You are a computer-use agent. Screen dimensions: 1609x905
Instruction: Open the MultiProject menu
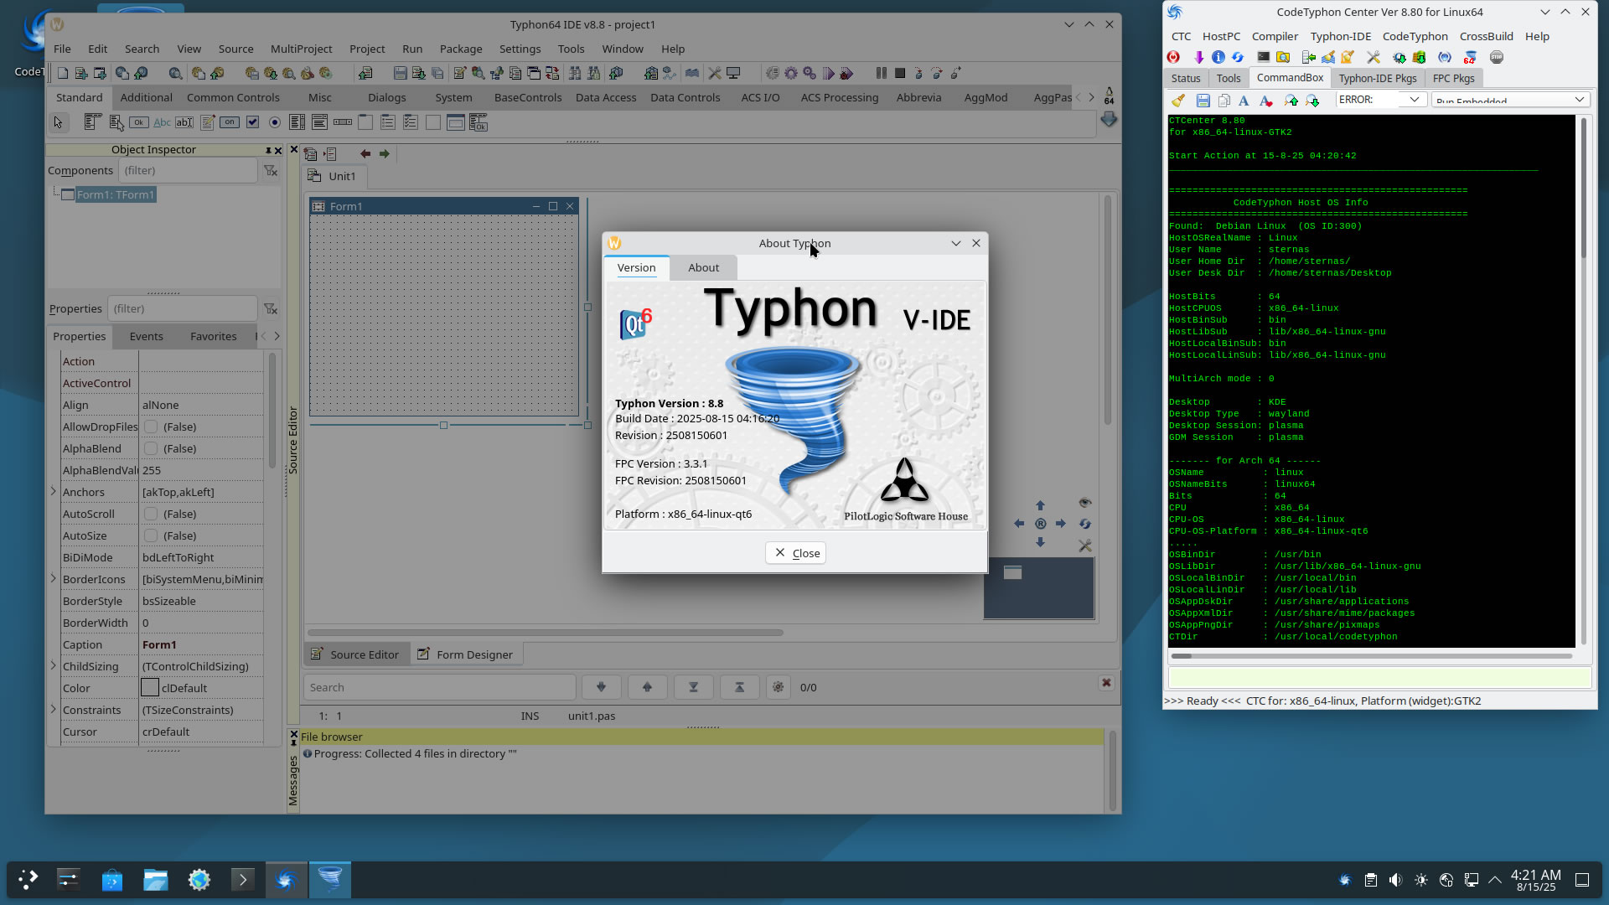(301, 49)
